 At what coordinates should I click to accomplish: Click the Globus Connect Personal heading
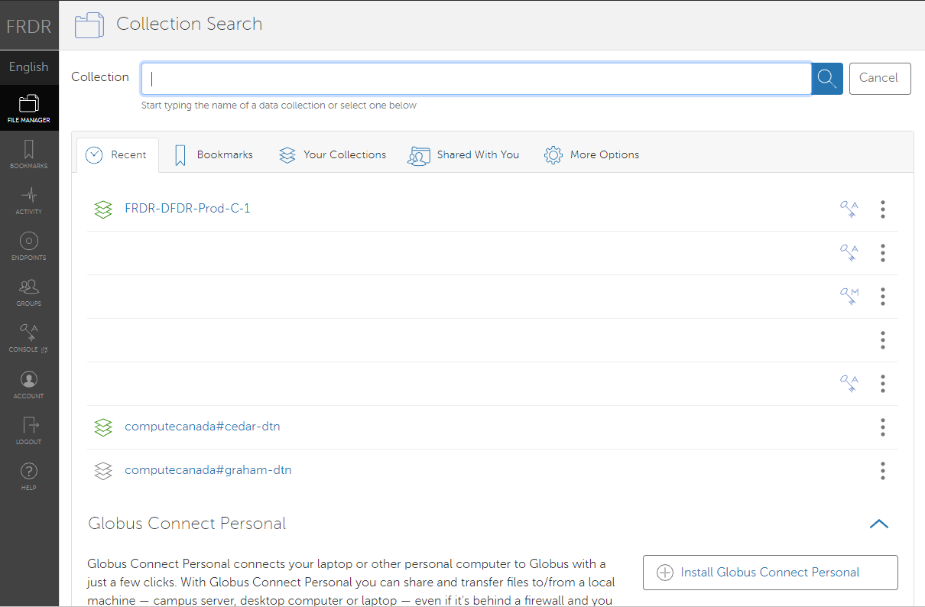pyautogui.click(x=187, y=524)
